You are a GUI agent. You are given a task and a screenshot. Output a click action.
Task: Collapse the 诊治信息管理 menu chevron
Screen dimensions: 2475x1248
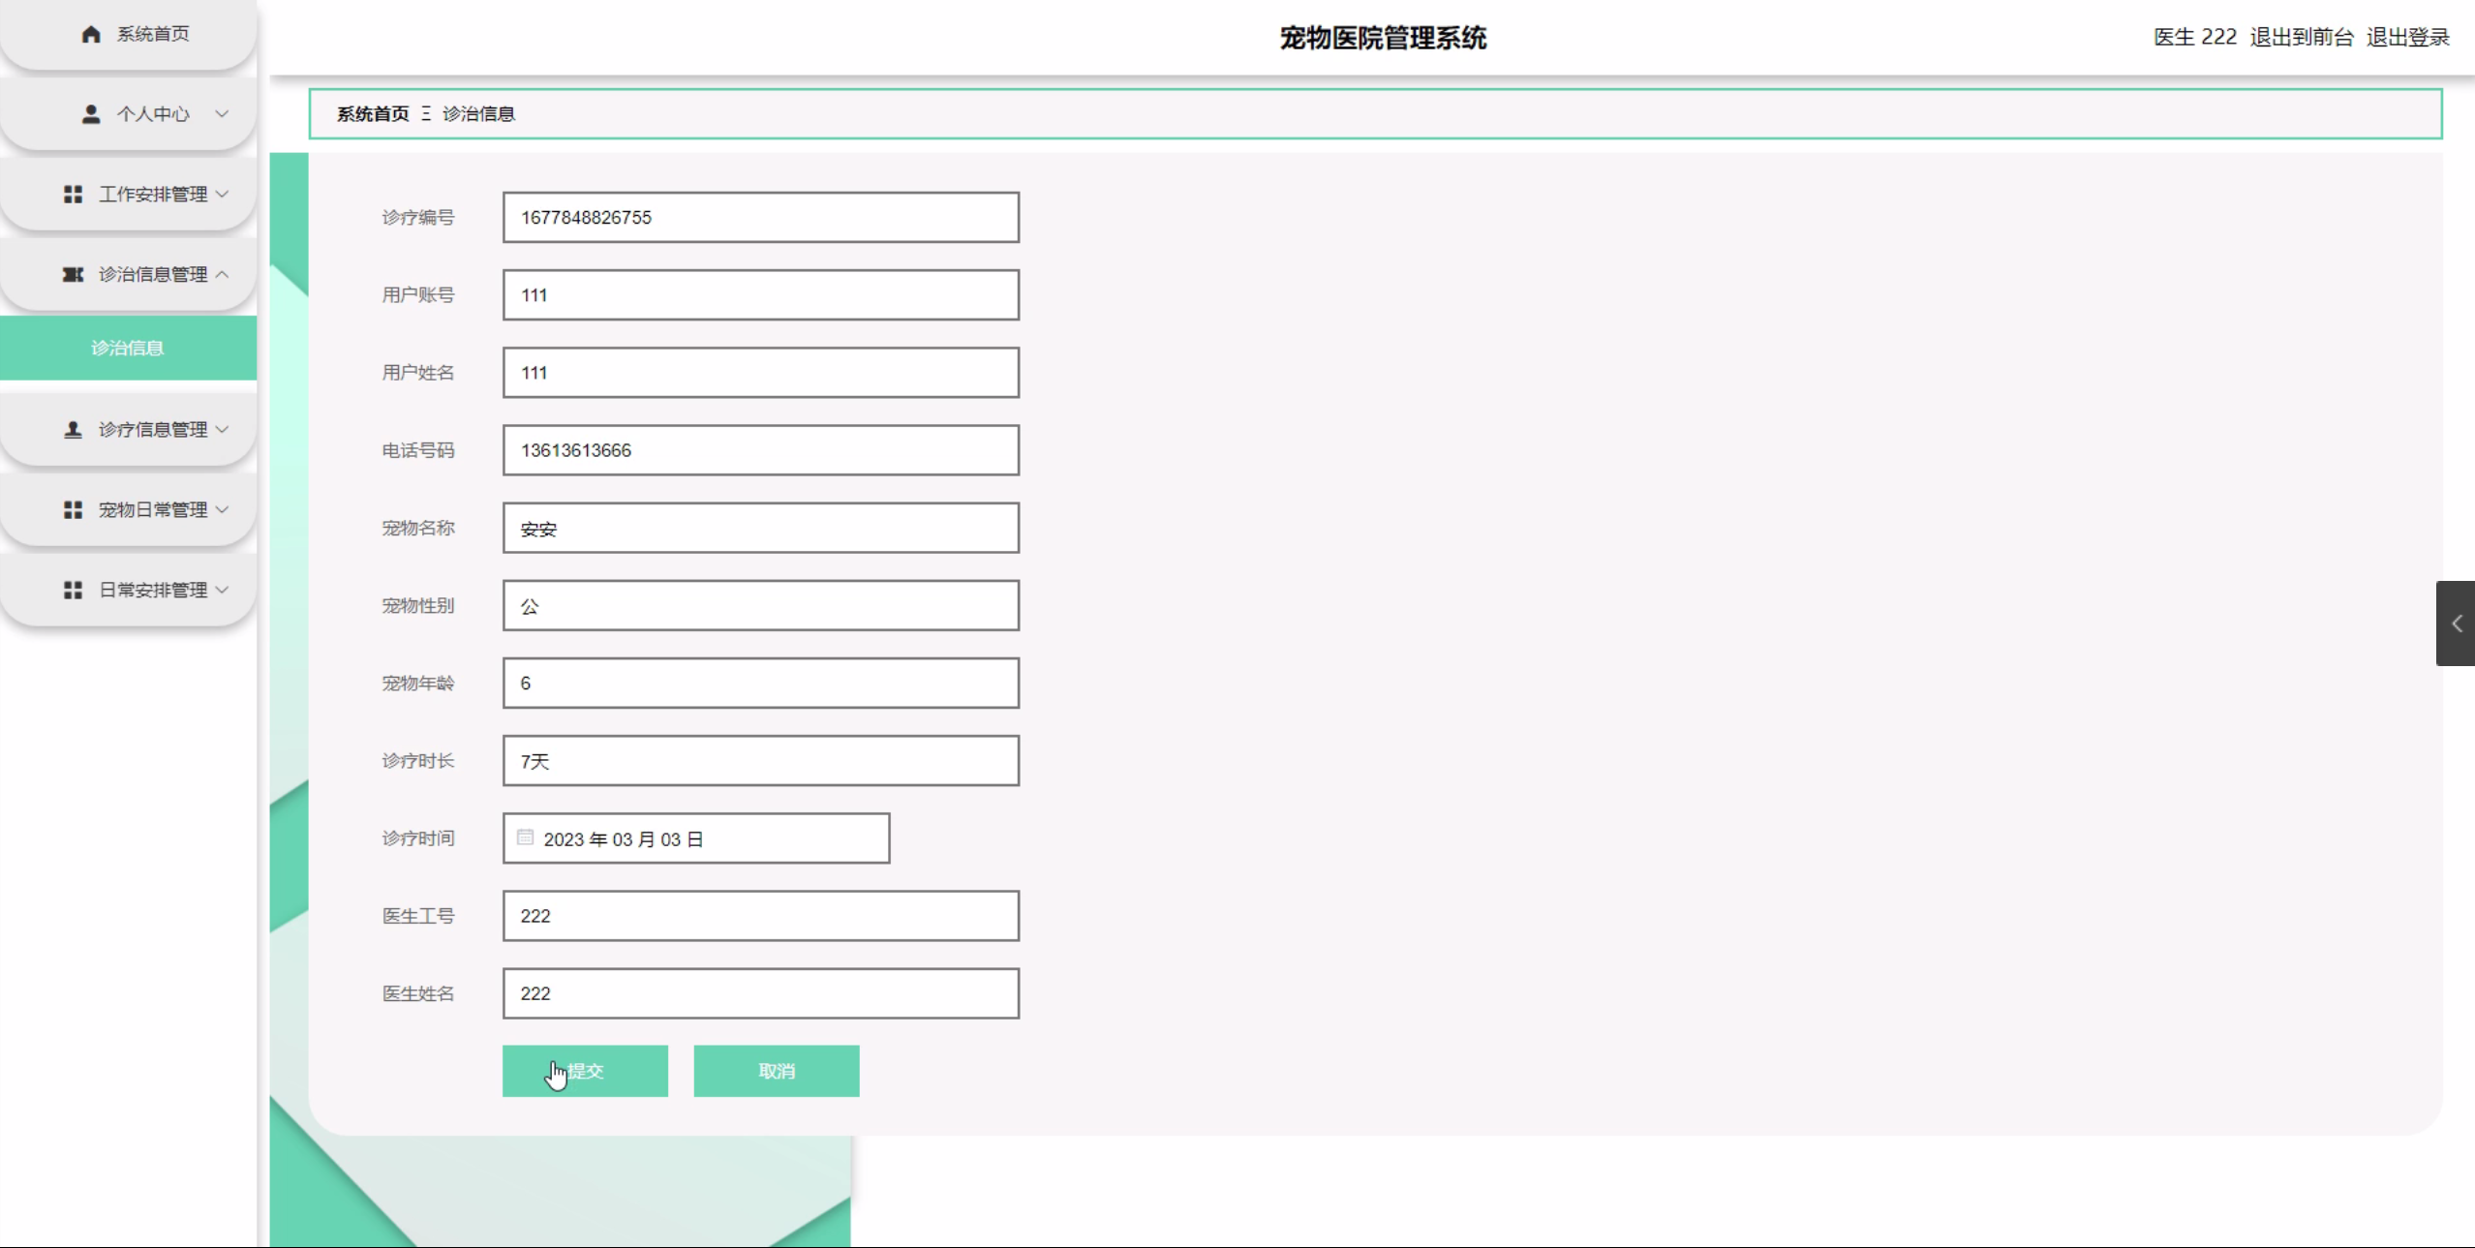[222, 275]
